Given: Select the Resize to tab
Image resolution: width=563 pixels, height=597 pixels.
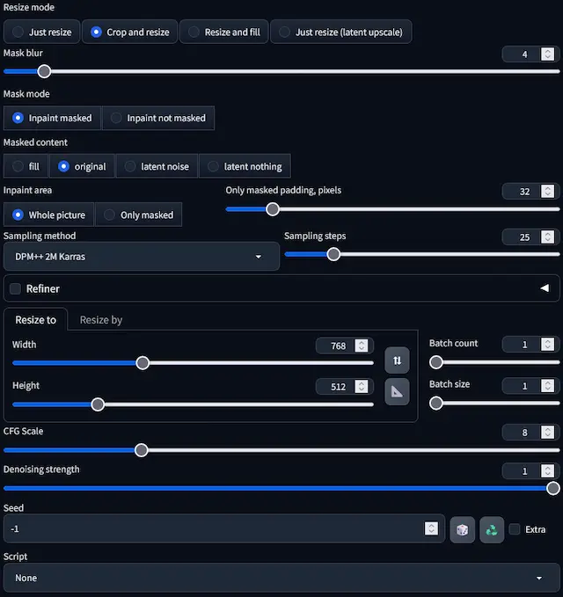Looking at the screenshot, I should [x=36, y=320].
